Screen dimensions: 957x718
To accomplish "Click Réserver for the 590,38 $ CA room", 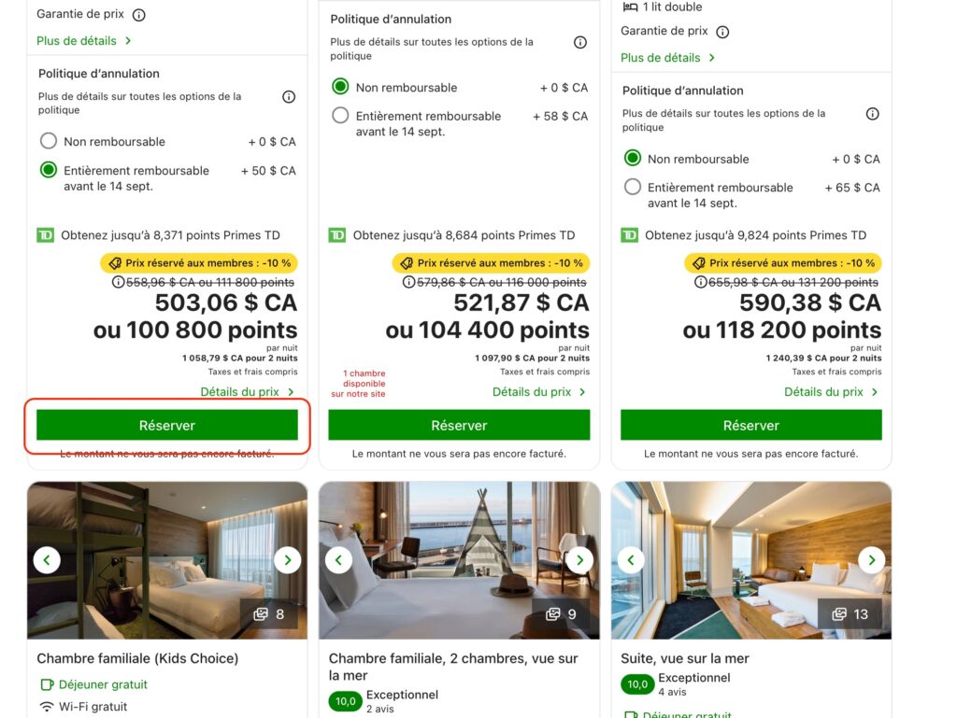I will (751, 425).
